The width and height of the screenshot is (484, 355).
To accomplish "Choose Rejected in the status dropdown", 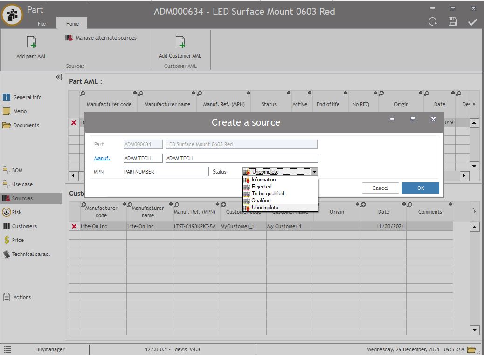I will pos(262,187).
